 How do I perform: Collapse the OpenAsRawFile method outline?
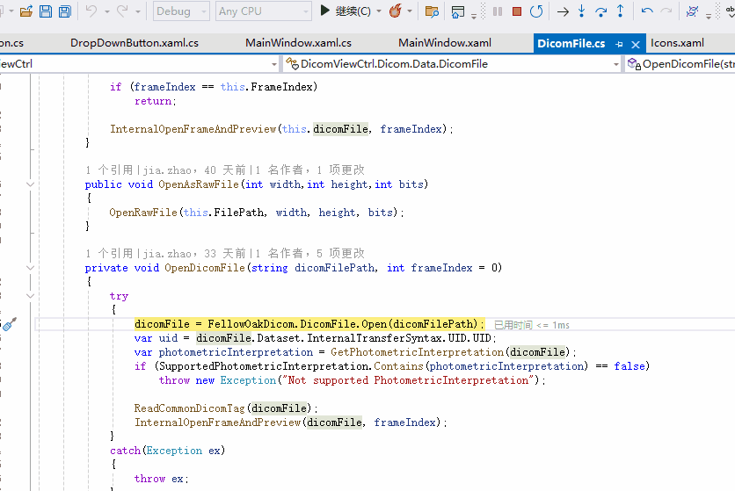click(x=31, y=184)
